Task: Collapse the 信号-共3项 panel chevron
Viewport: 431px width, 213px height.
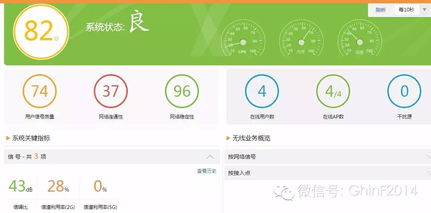Action: click(x=210, y=157)
